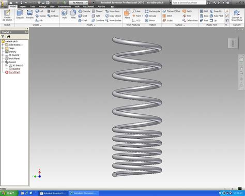
Task: Select the Combine tool
Action: coord(98,21)
